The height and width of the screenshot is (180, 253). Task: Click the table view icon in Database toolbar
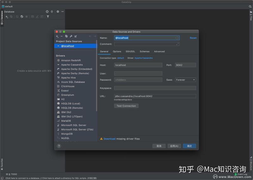point(33,17)
